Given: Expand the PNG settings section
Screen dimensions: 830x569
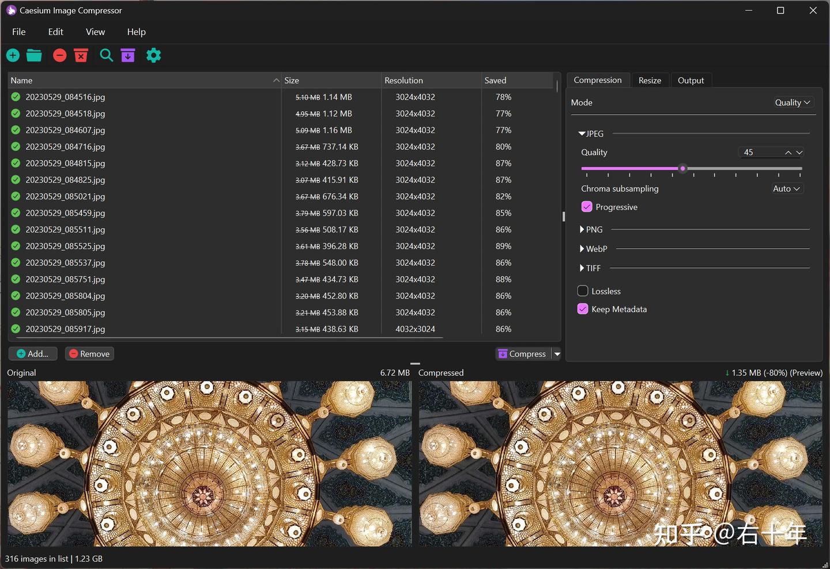Looking at the screenshot, I should pos(591,229).
